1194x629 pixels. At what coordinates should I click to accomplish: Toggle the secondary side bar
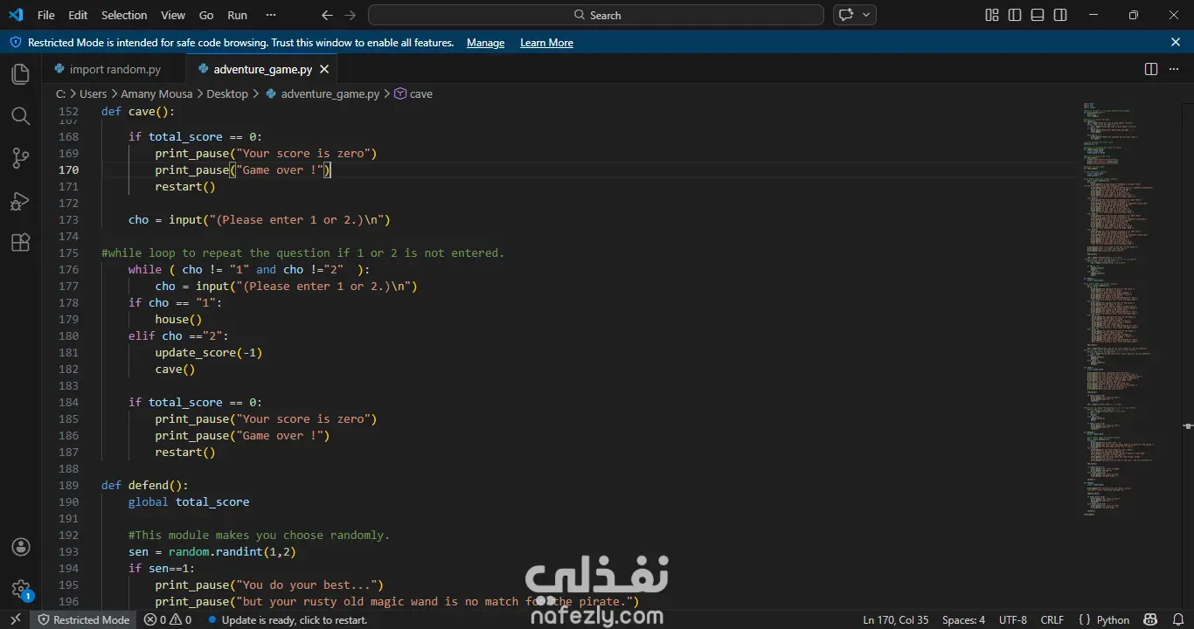1060,15
